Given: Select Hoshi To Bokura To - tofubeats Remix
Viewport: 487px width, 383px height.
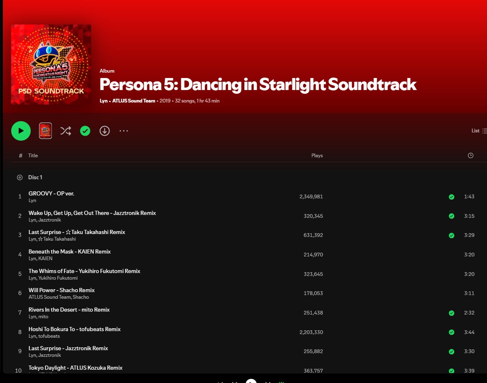Looking at the screenshot, I should (x=75, y=329).
